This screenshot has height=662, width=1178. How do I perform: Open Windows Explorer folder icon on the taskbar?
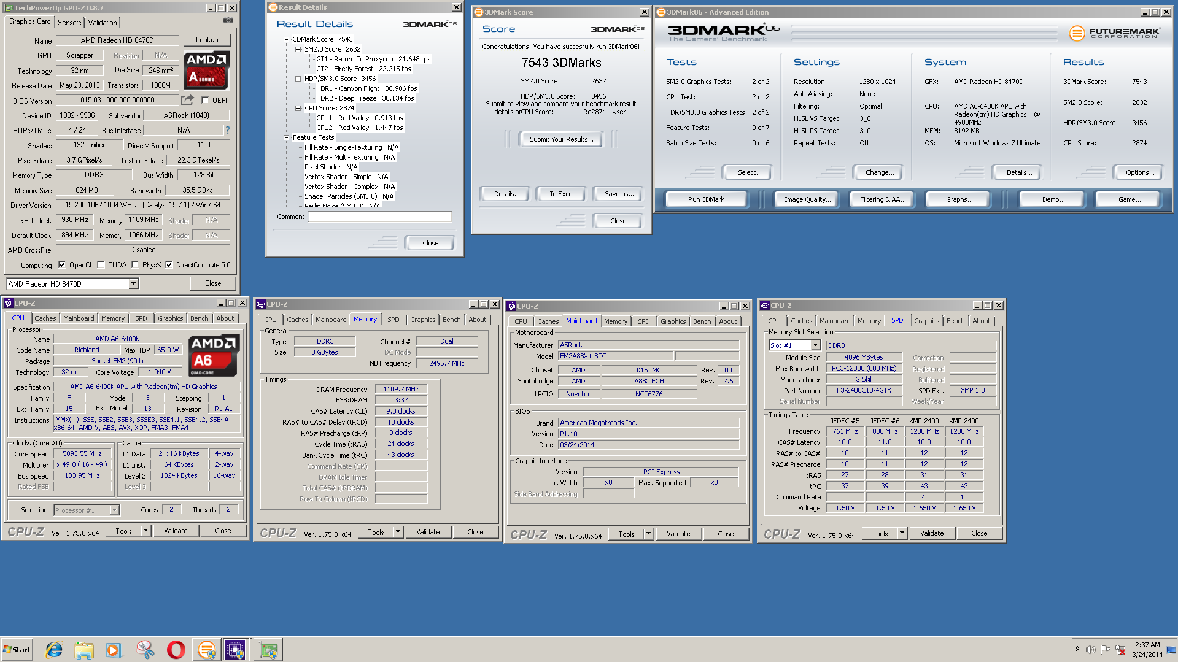tap(84, 650)
